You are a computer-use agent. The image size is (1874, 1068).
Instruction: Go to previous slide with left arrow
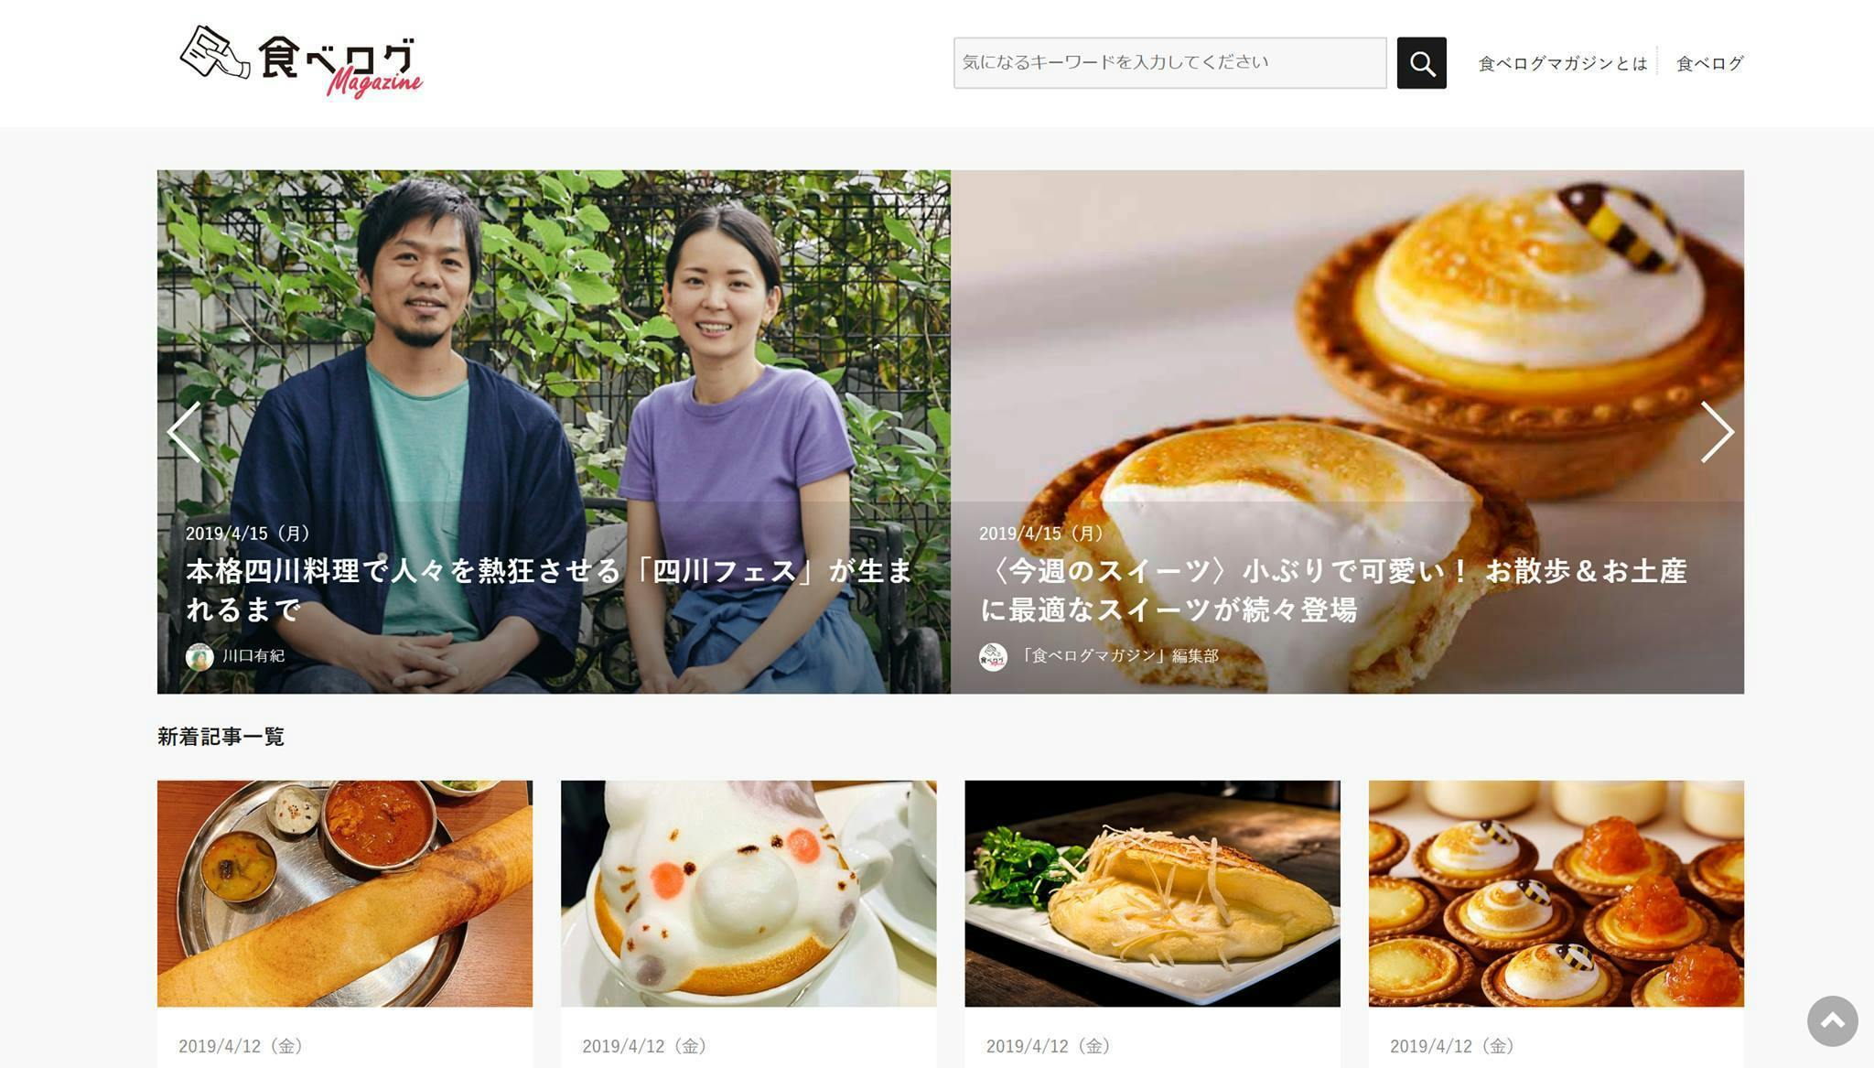point(184,432)
